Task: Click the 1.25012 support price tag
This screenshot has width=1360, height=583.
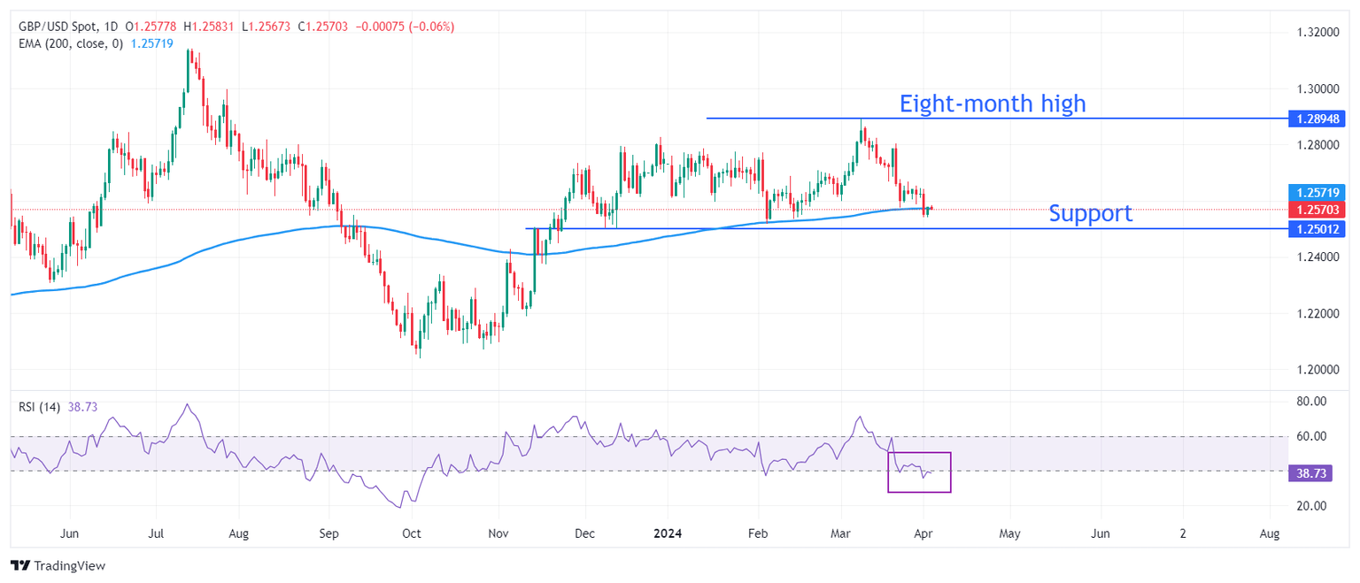Action: coord(1317,229)
